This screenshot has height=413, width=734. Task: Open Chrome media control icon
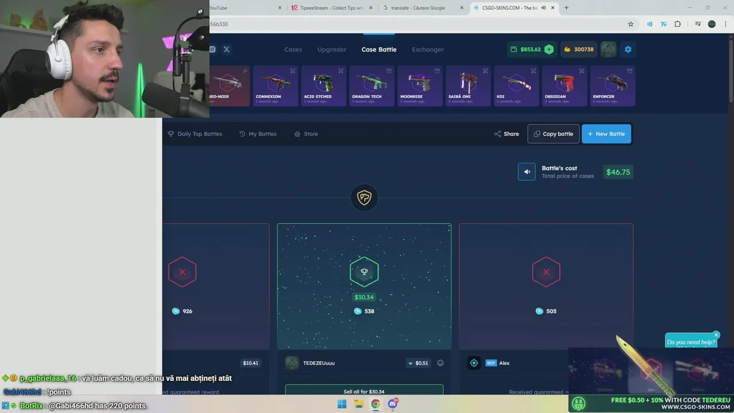698,24
